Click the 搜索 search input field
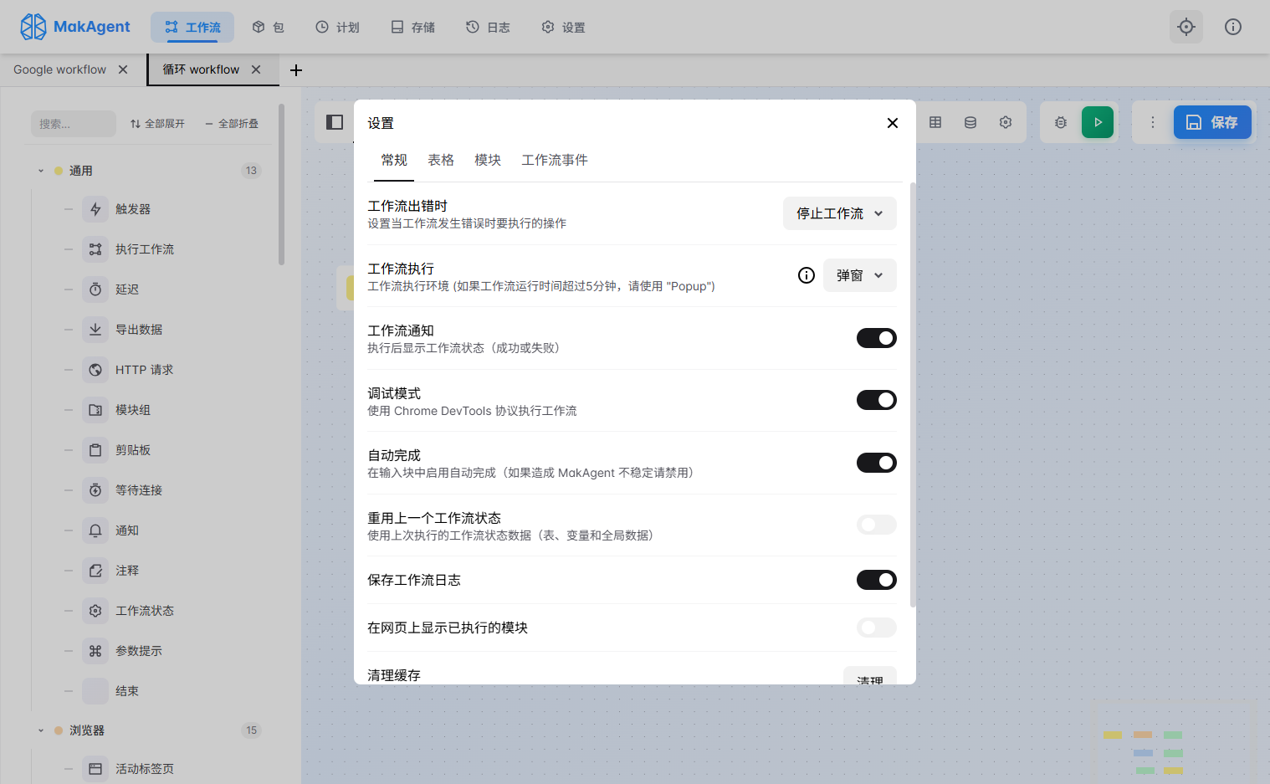The height and width of the screenshot is (784, 1270). (74, 123)
